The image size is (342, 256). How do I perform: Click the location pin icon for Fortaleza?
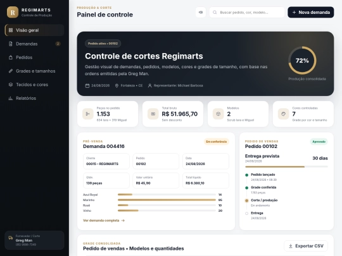(x=117, y=85)
